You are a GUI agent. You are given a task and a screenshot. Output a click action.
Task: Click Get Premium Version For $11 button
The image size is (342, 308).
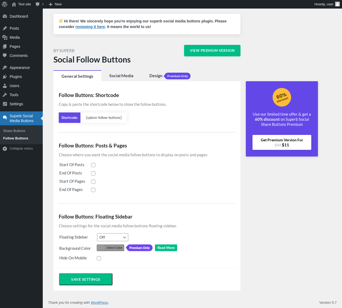point(282,142)
